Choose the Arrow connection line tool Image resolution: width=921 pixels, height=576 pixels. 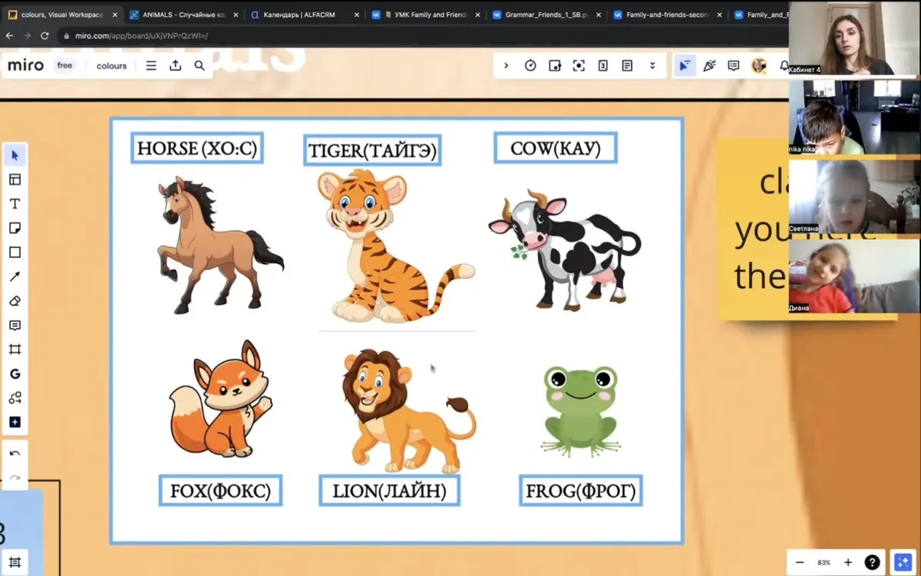pyautogui.click(x=15, y=277)
